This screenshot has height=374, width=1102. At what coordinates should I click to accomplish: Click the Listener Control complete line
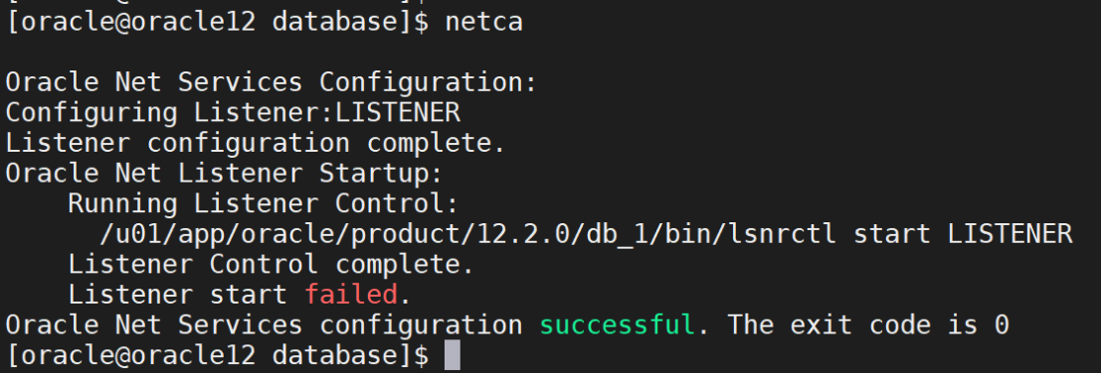272,264
